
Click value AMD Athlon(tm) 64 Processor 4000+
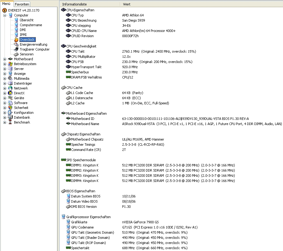tap(149, 31)
